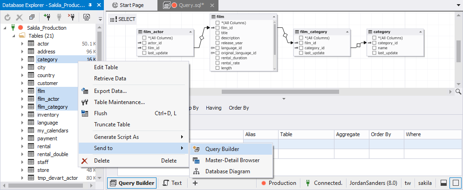Click the Flush save icon in context menu
463x190 pixels.
(85, 113)
